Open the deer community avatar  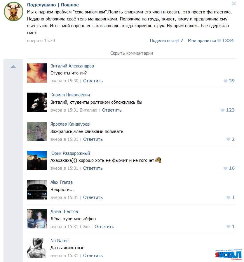(13, 11)
